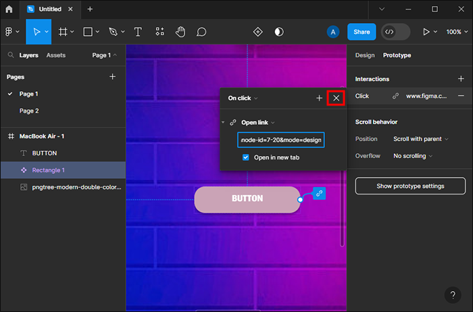The width and height of the screenshot is (473, 312).
Task: Click the Frame tool icon
Action: pyautogui.click(x=63, y=32)
